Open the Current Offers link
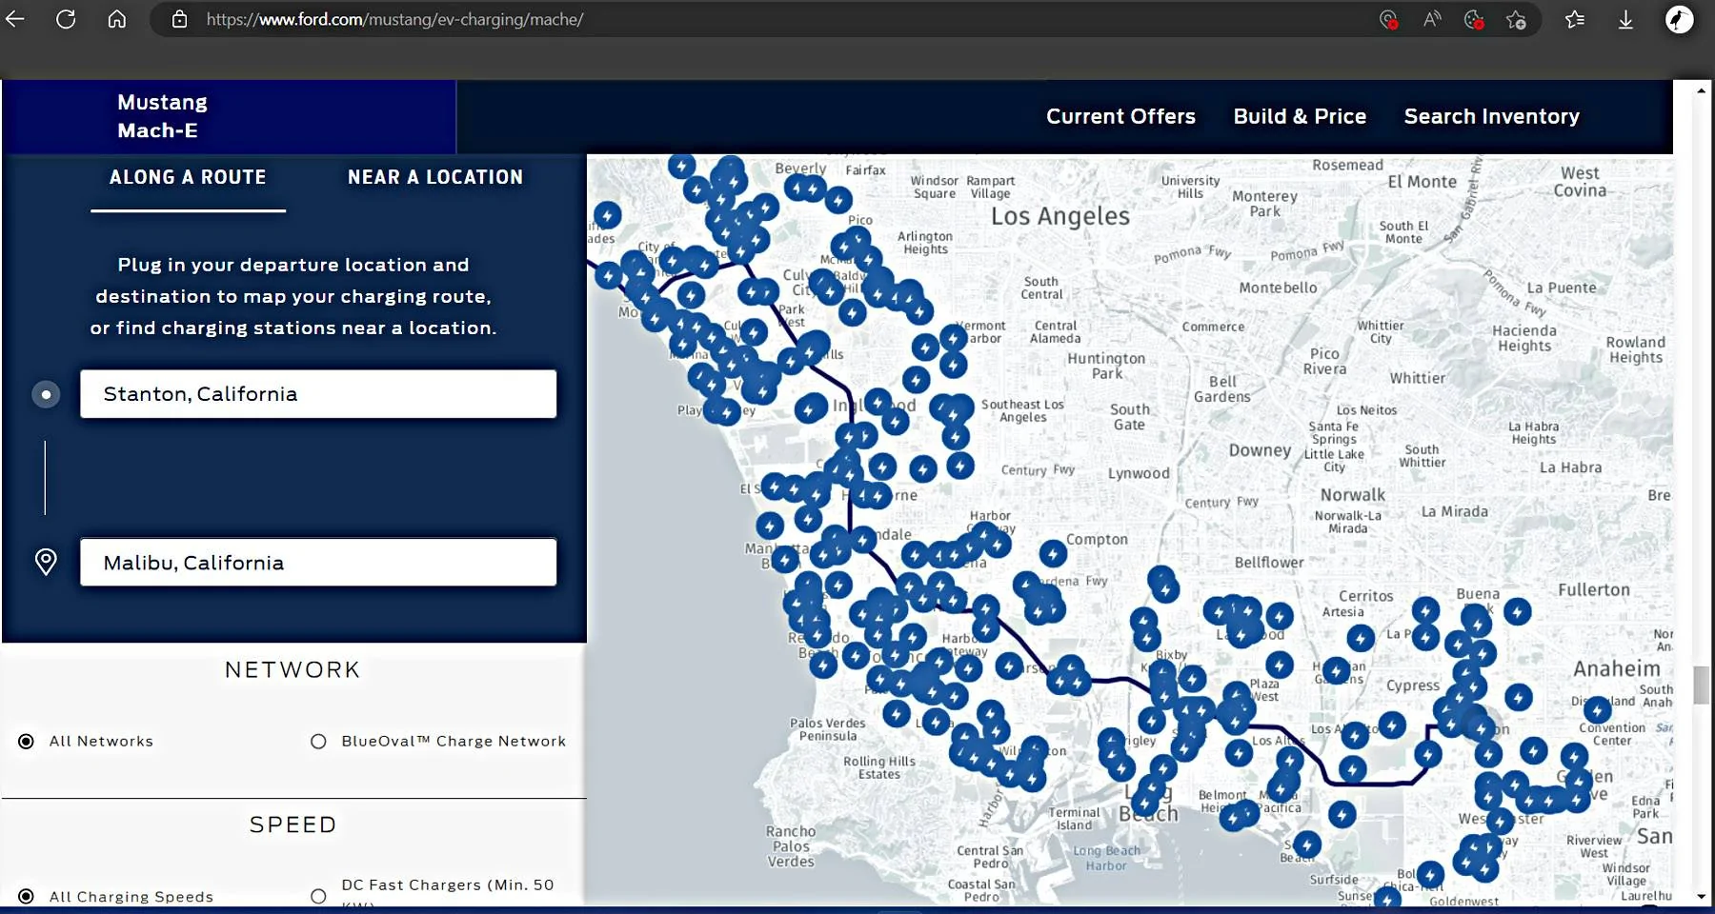Image resolution: width=1715 pixels, height=914 pixels. [1120, 116]
